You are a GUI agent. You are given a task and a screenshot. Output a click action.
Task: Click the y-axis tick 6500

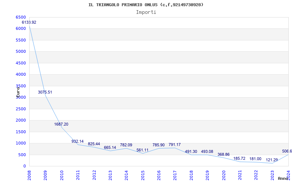(21, 17)
